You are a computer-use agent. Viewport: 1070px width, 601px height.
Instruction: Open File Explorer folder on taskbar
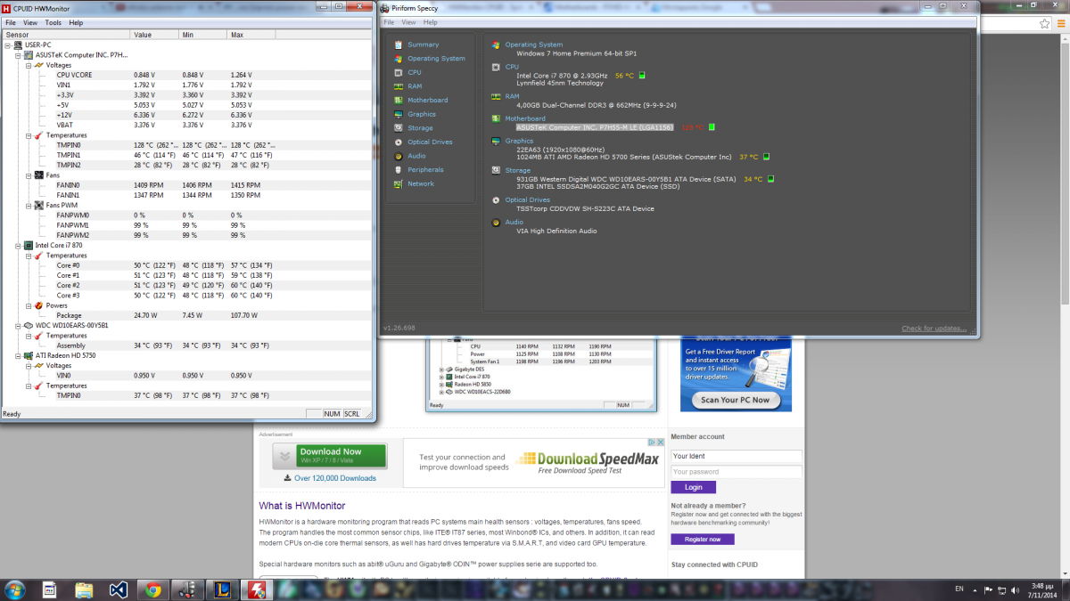pos(84,589)
